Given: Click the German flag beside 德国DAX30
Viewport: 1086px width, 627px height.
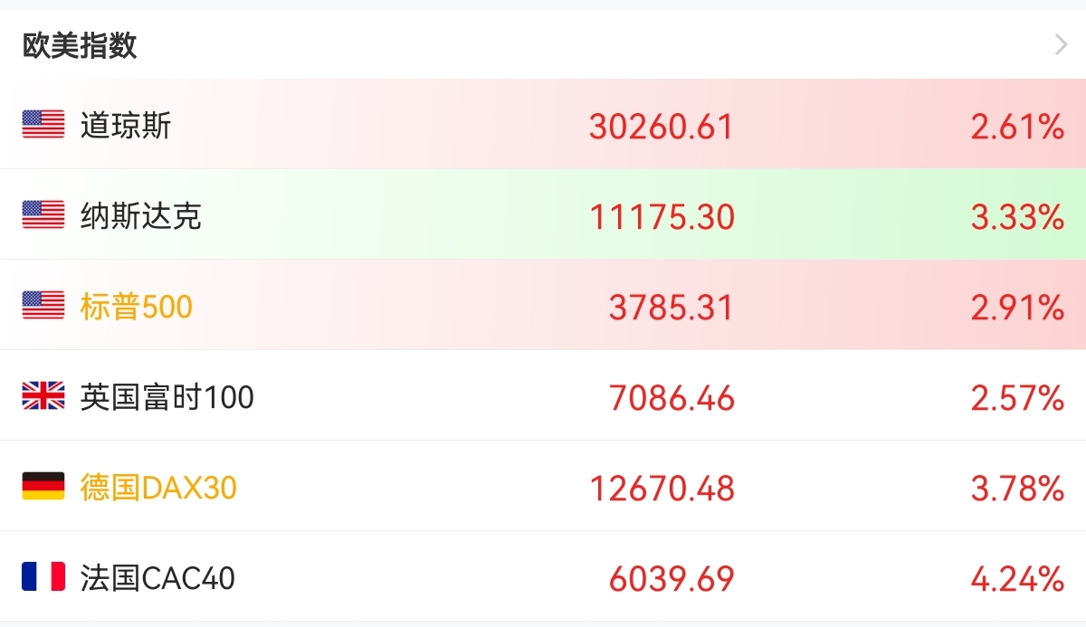Looking at the screenshot, I should (43, 487).
